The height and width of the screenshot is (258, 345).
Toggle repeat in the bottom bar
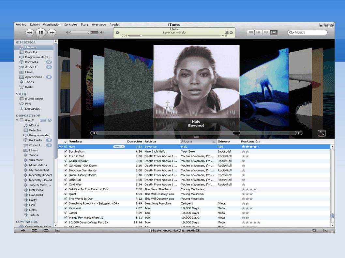point(46,230)
